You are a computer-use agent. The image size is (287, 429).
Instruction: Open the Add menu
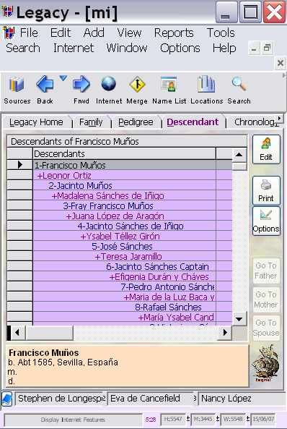94,33
